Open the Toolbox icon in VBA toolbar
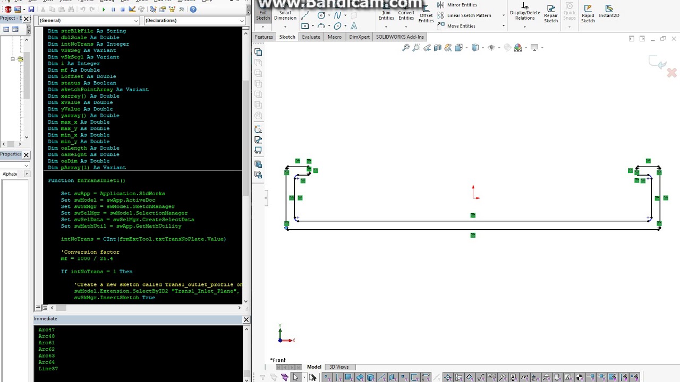 pyautogui.click(x=181, y=10)
